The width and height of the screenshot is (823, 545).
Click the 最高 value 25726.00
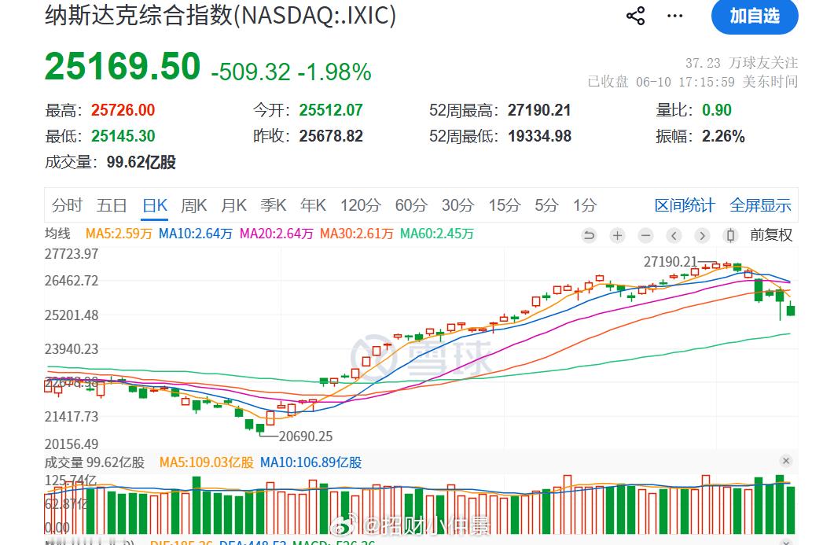pyautogui.click(x=123, y=110)
